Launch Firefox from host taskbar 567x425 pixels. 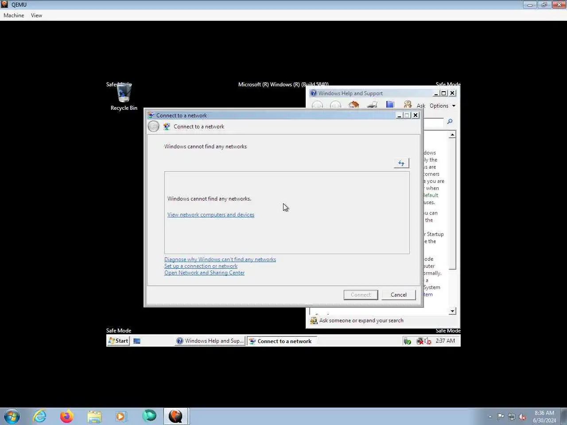[67, 416]
